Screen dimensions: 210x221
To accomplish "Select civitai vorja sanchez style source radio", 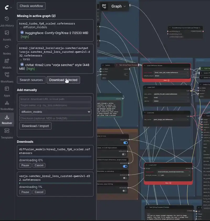I will click(22, 64).
